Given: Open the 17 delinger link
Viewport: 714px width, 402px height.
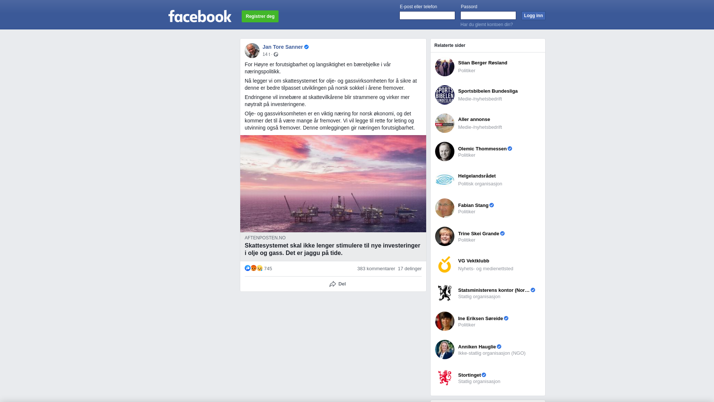Looking at the screenshot, I should click(x=410, y=269).
